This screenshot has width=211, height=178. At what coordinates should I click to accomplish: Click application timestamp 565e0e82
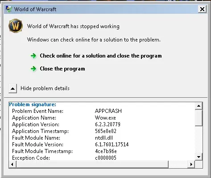pos(106,131)
